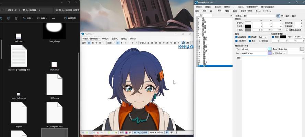
Task: Toggle the 本影标示 checkbox
Action: (x=236, y=41)
